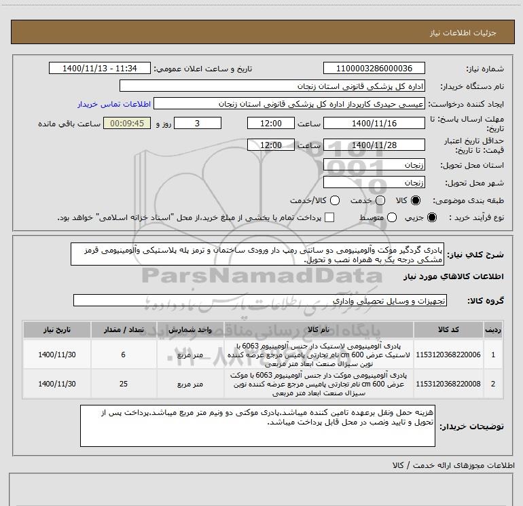Click the شماره نیاز field 1100003286000036
The width and height of the screenshot is (523, 506).
(374, 68)
